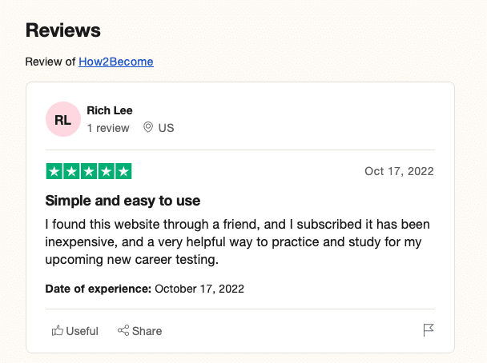Click the fourth green rating star
The height and width of the screenshot is (363, 487).
(106, 171)
